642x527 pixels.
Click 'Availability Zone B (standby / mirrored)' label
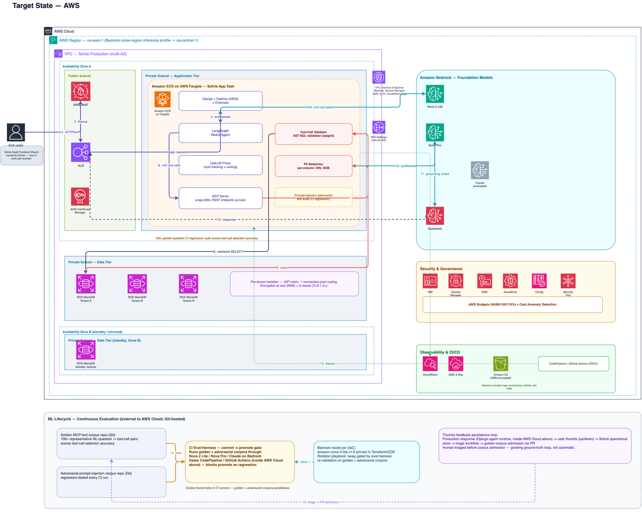92,332
